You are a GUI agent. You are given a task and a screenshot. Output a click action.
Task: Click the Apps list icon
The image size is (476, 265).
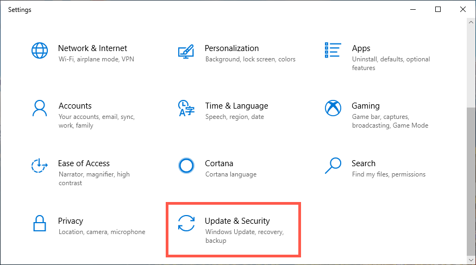(333, 51)
